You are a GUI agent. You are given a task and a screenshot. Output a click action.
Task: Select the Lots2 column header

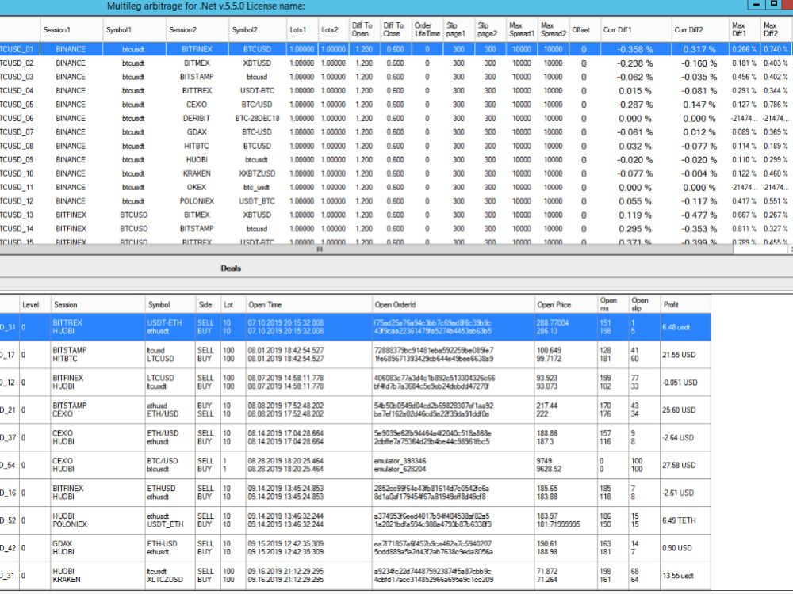pyautogui.click(x=333, y=30)
